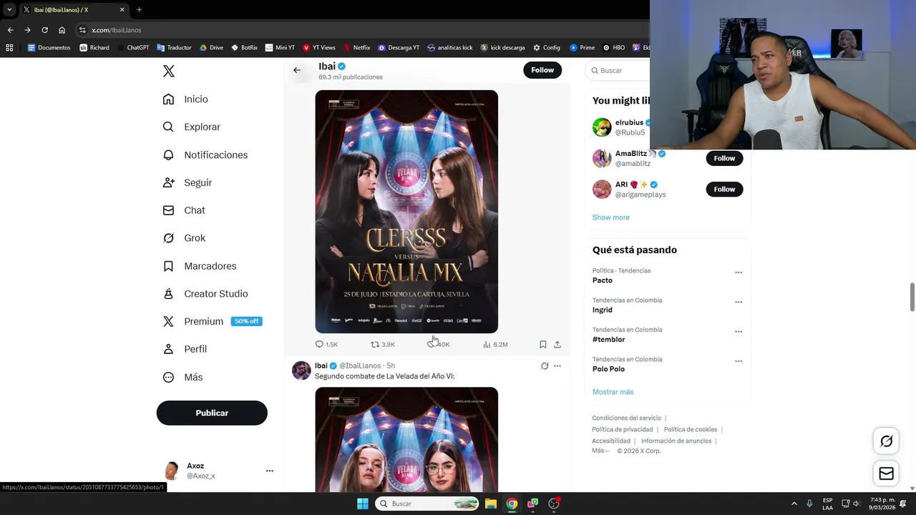Open the Drive bookmark
916x515 pixels.
coord(211,48)
